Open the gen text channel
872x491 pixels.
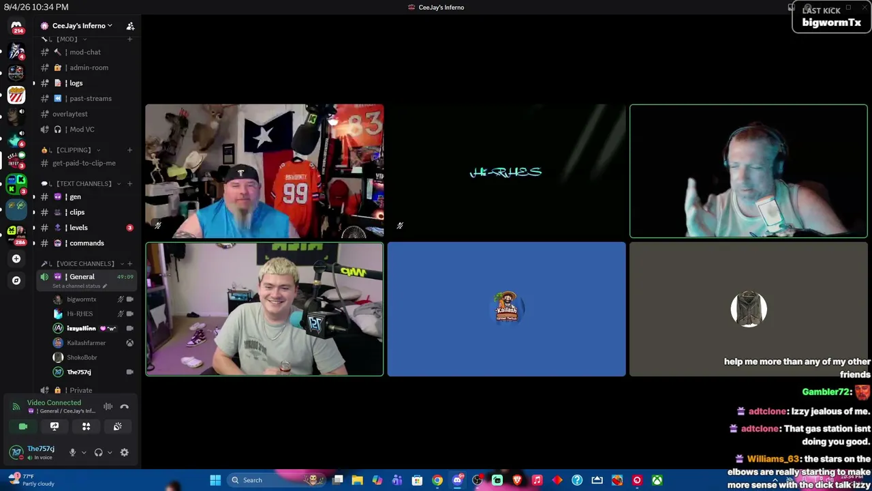pos(87,197)
